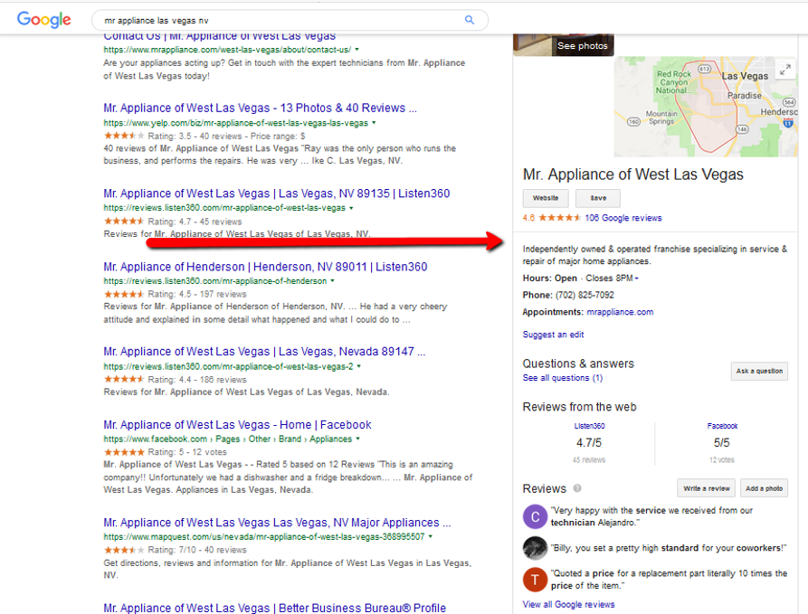Click the 5/5 Facebook rating

[722, 442]
